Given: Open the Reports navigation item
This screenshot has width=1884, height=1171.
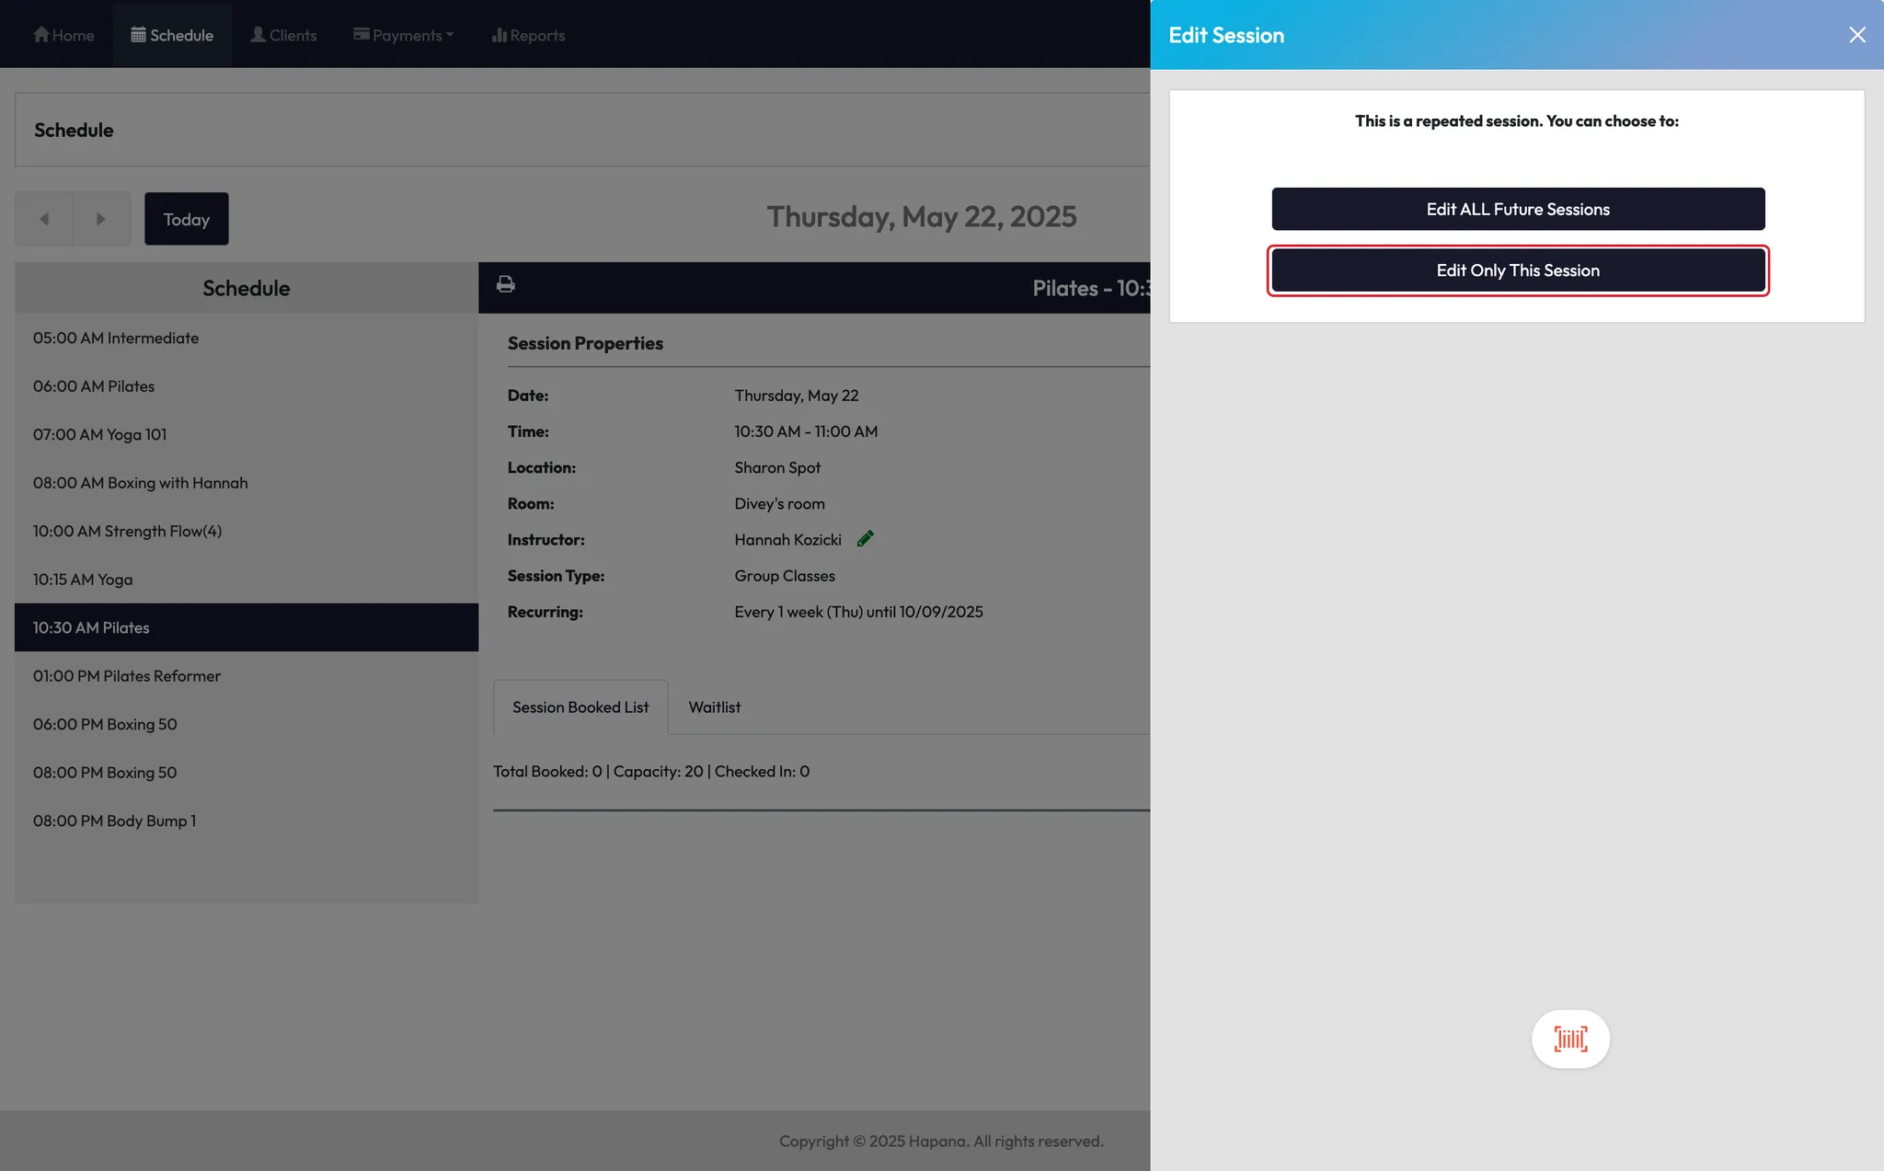Looking at the screenshot, I should (x=528, y=35).
